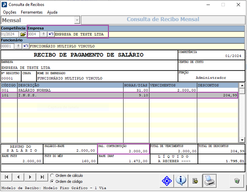Viewport: 247px width, 192px height.
Task: Click the net amount 1.795,01
Action: 235,161
